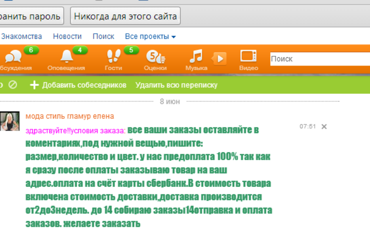Open the Видео icon
This screenshot has width=370, height=246.
(x=248, y=56)
